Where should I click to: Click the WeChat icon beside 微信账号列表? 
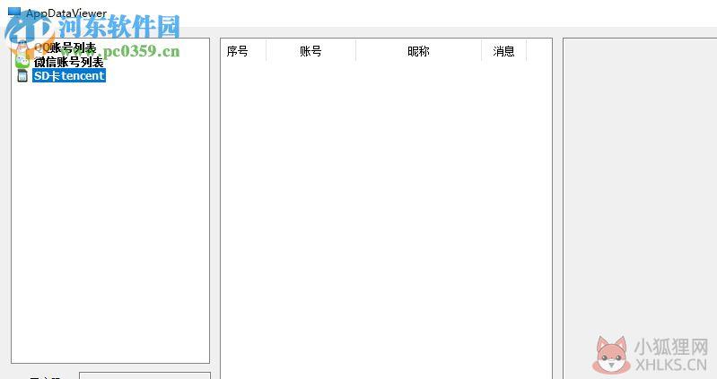[x=22, y=62]
